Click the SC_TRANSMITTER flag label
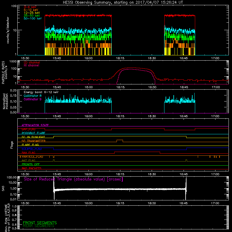The height and width of the screenshot is (232, 232). [34, 141]
